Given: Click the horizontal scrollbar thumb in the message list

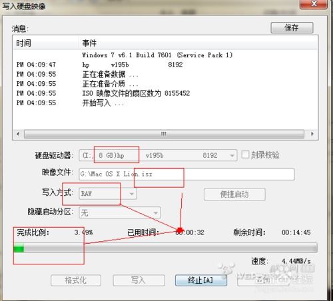Looking at the screenshot, I should pos(164,134).
